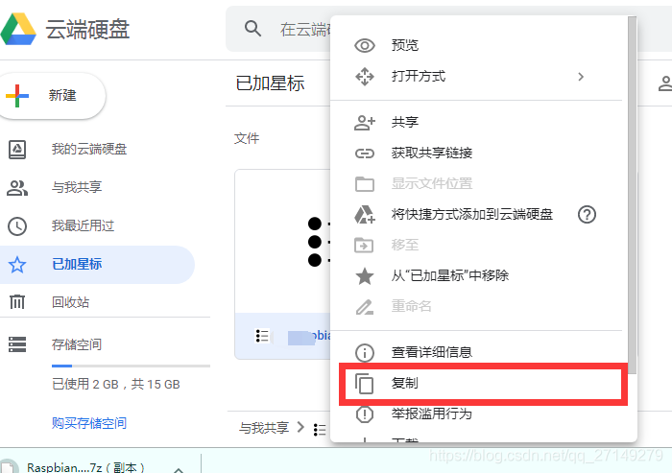Image resolution: width=672 pixels, height=473 pixels.
Task: Go to 与我共享 in the sidebar
Action: click(x=77, y=187)
